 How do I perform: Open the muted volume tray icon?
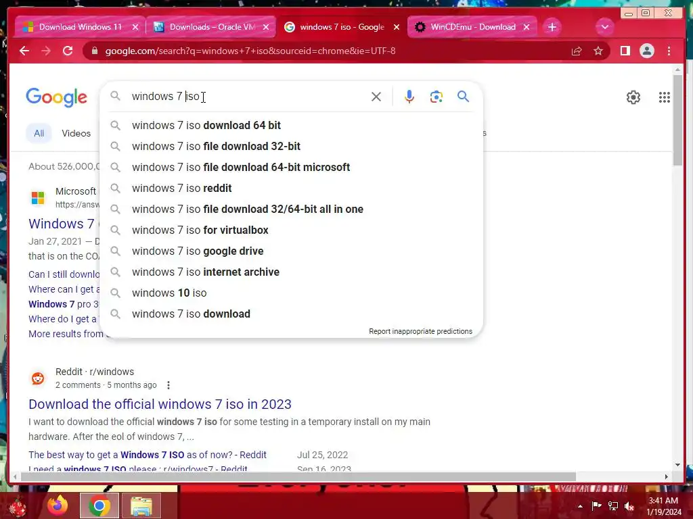coord(629,506)
